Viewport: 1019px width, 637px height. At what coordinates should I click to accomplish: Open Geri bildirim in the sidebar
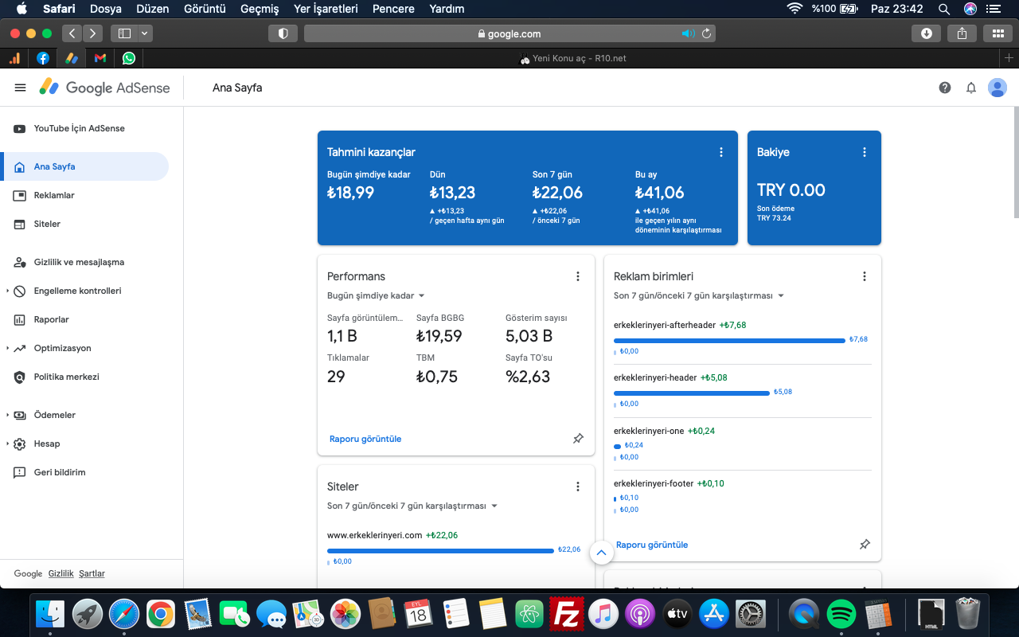tap(84, 472)
